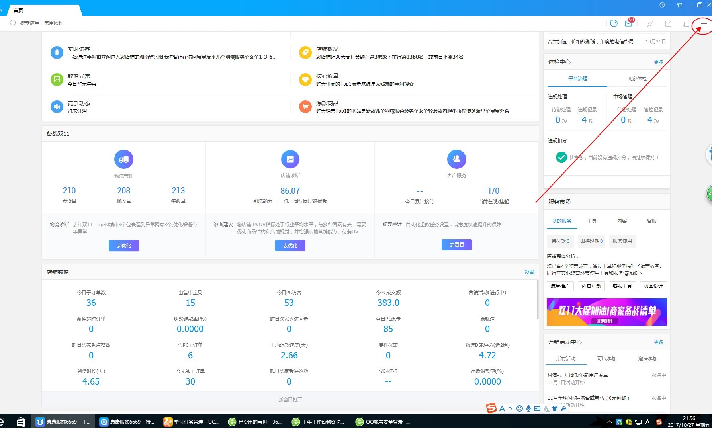The image size is (712, 428).
Task: Expand 体检中心 with the 更多 link
Action: (658, 62)
